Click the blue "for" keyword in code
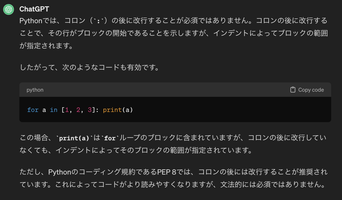 coord(33,110)
